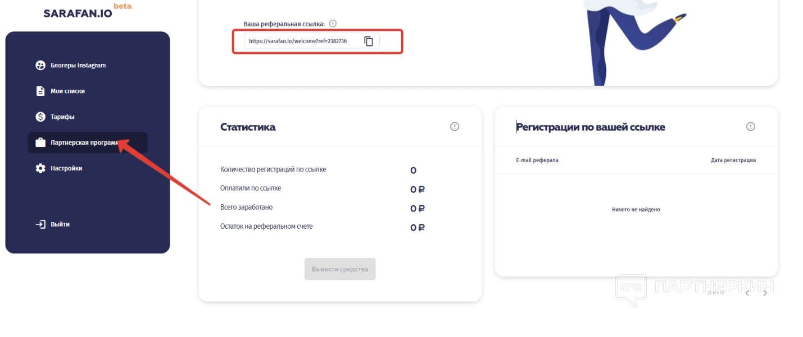Click the SARAFAN.IO logo
Screen dimensions: 803x337
pyautogui.click(x=78, y=12)
